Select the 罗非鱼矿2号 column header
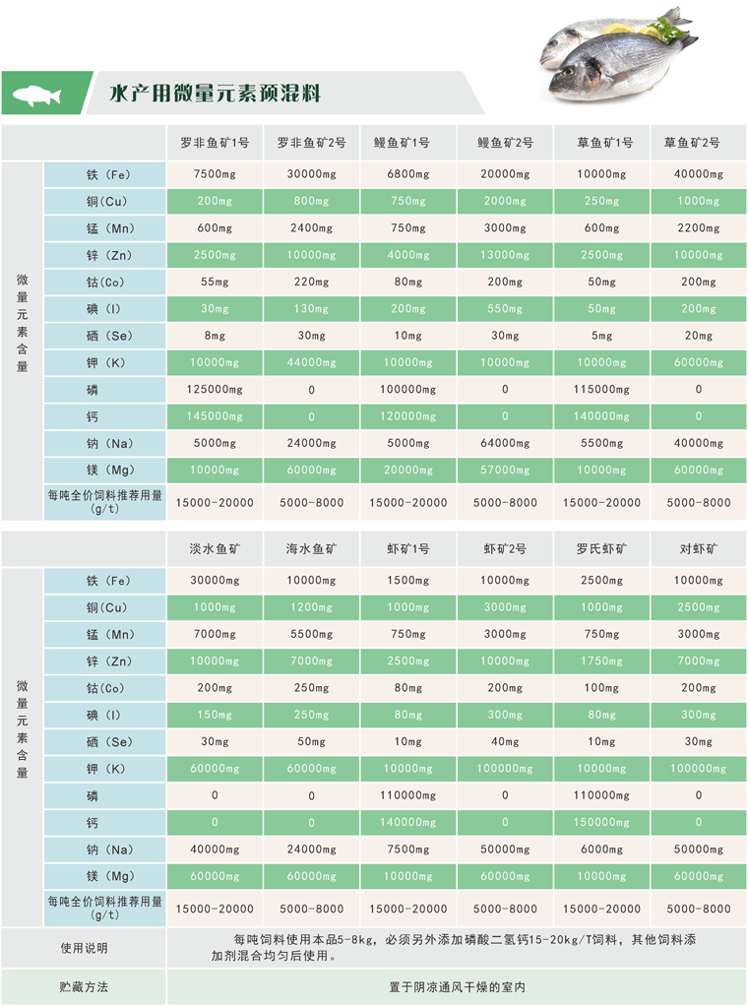748x1006 pixels. point(311,143)
